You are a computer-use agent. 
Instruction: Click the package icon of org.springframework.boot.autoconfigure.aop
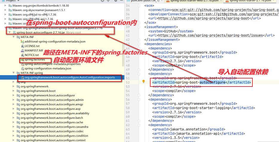pos(18,109)
